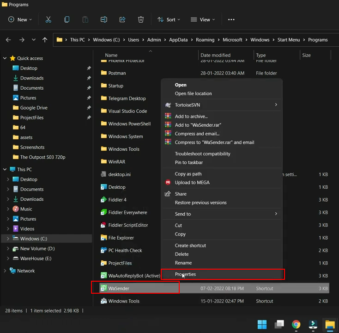This screenshot has width=339, height=333.
Task: Choose Share in the context menu
Action: point(222,194)
